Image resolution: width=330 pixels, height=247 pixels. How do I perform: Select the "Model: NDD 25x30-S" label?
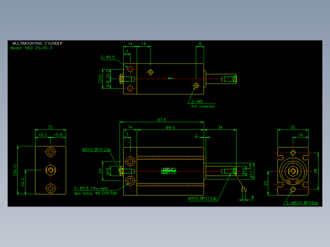pos(32,48)
